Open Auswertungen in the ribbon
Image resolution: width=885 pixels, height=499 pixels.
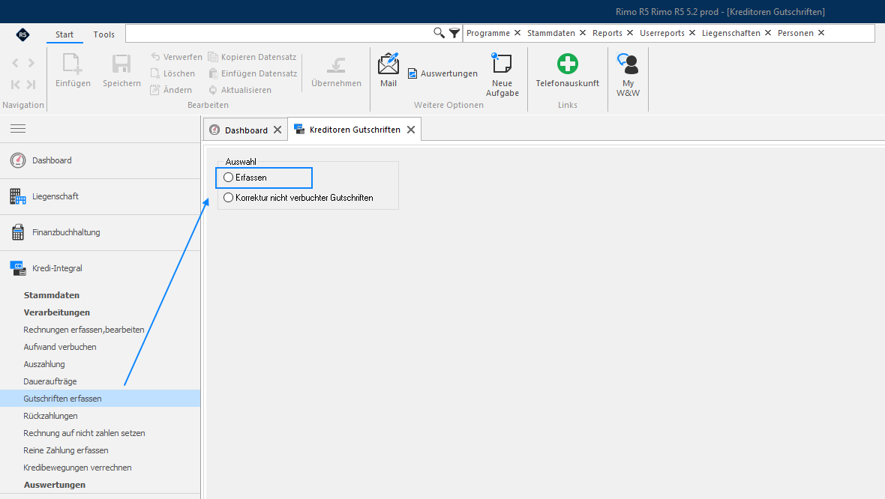[442, 73]
